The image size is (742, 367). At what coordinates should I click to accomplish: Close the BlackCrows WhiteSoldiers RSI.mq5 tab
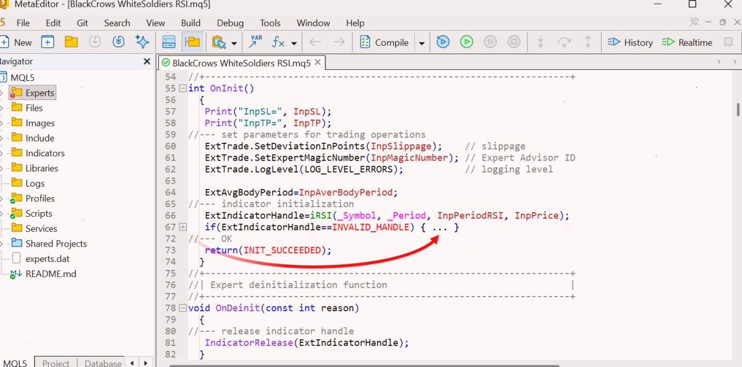click(318, 62)
